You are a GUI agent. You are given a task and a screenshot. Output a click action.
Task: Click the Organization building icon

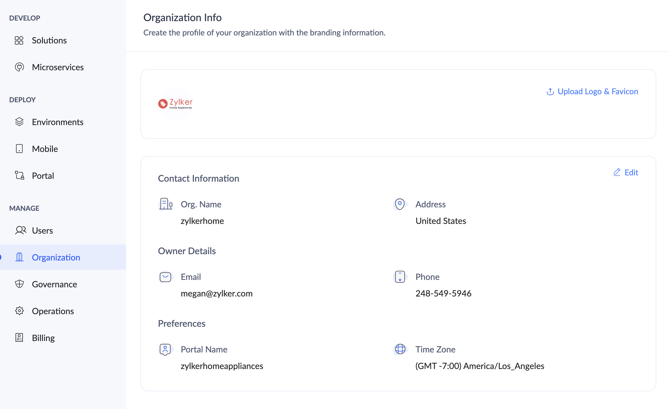click(x=19, y=257)
